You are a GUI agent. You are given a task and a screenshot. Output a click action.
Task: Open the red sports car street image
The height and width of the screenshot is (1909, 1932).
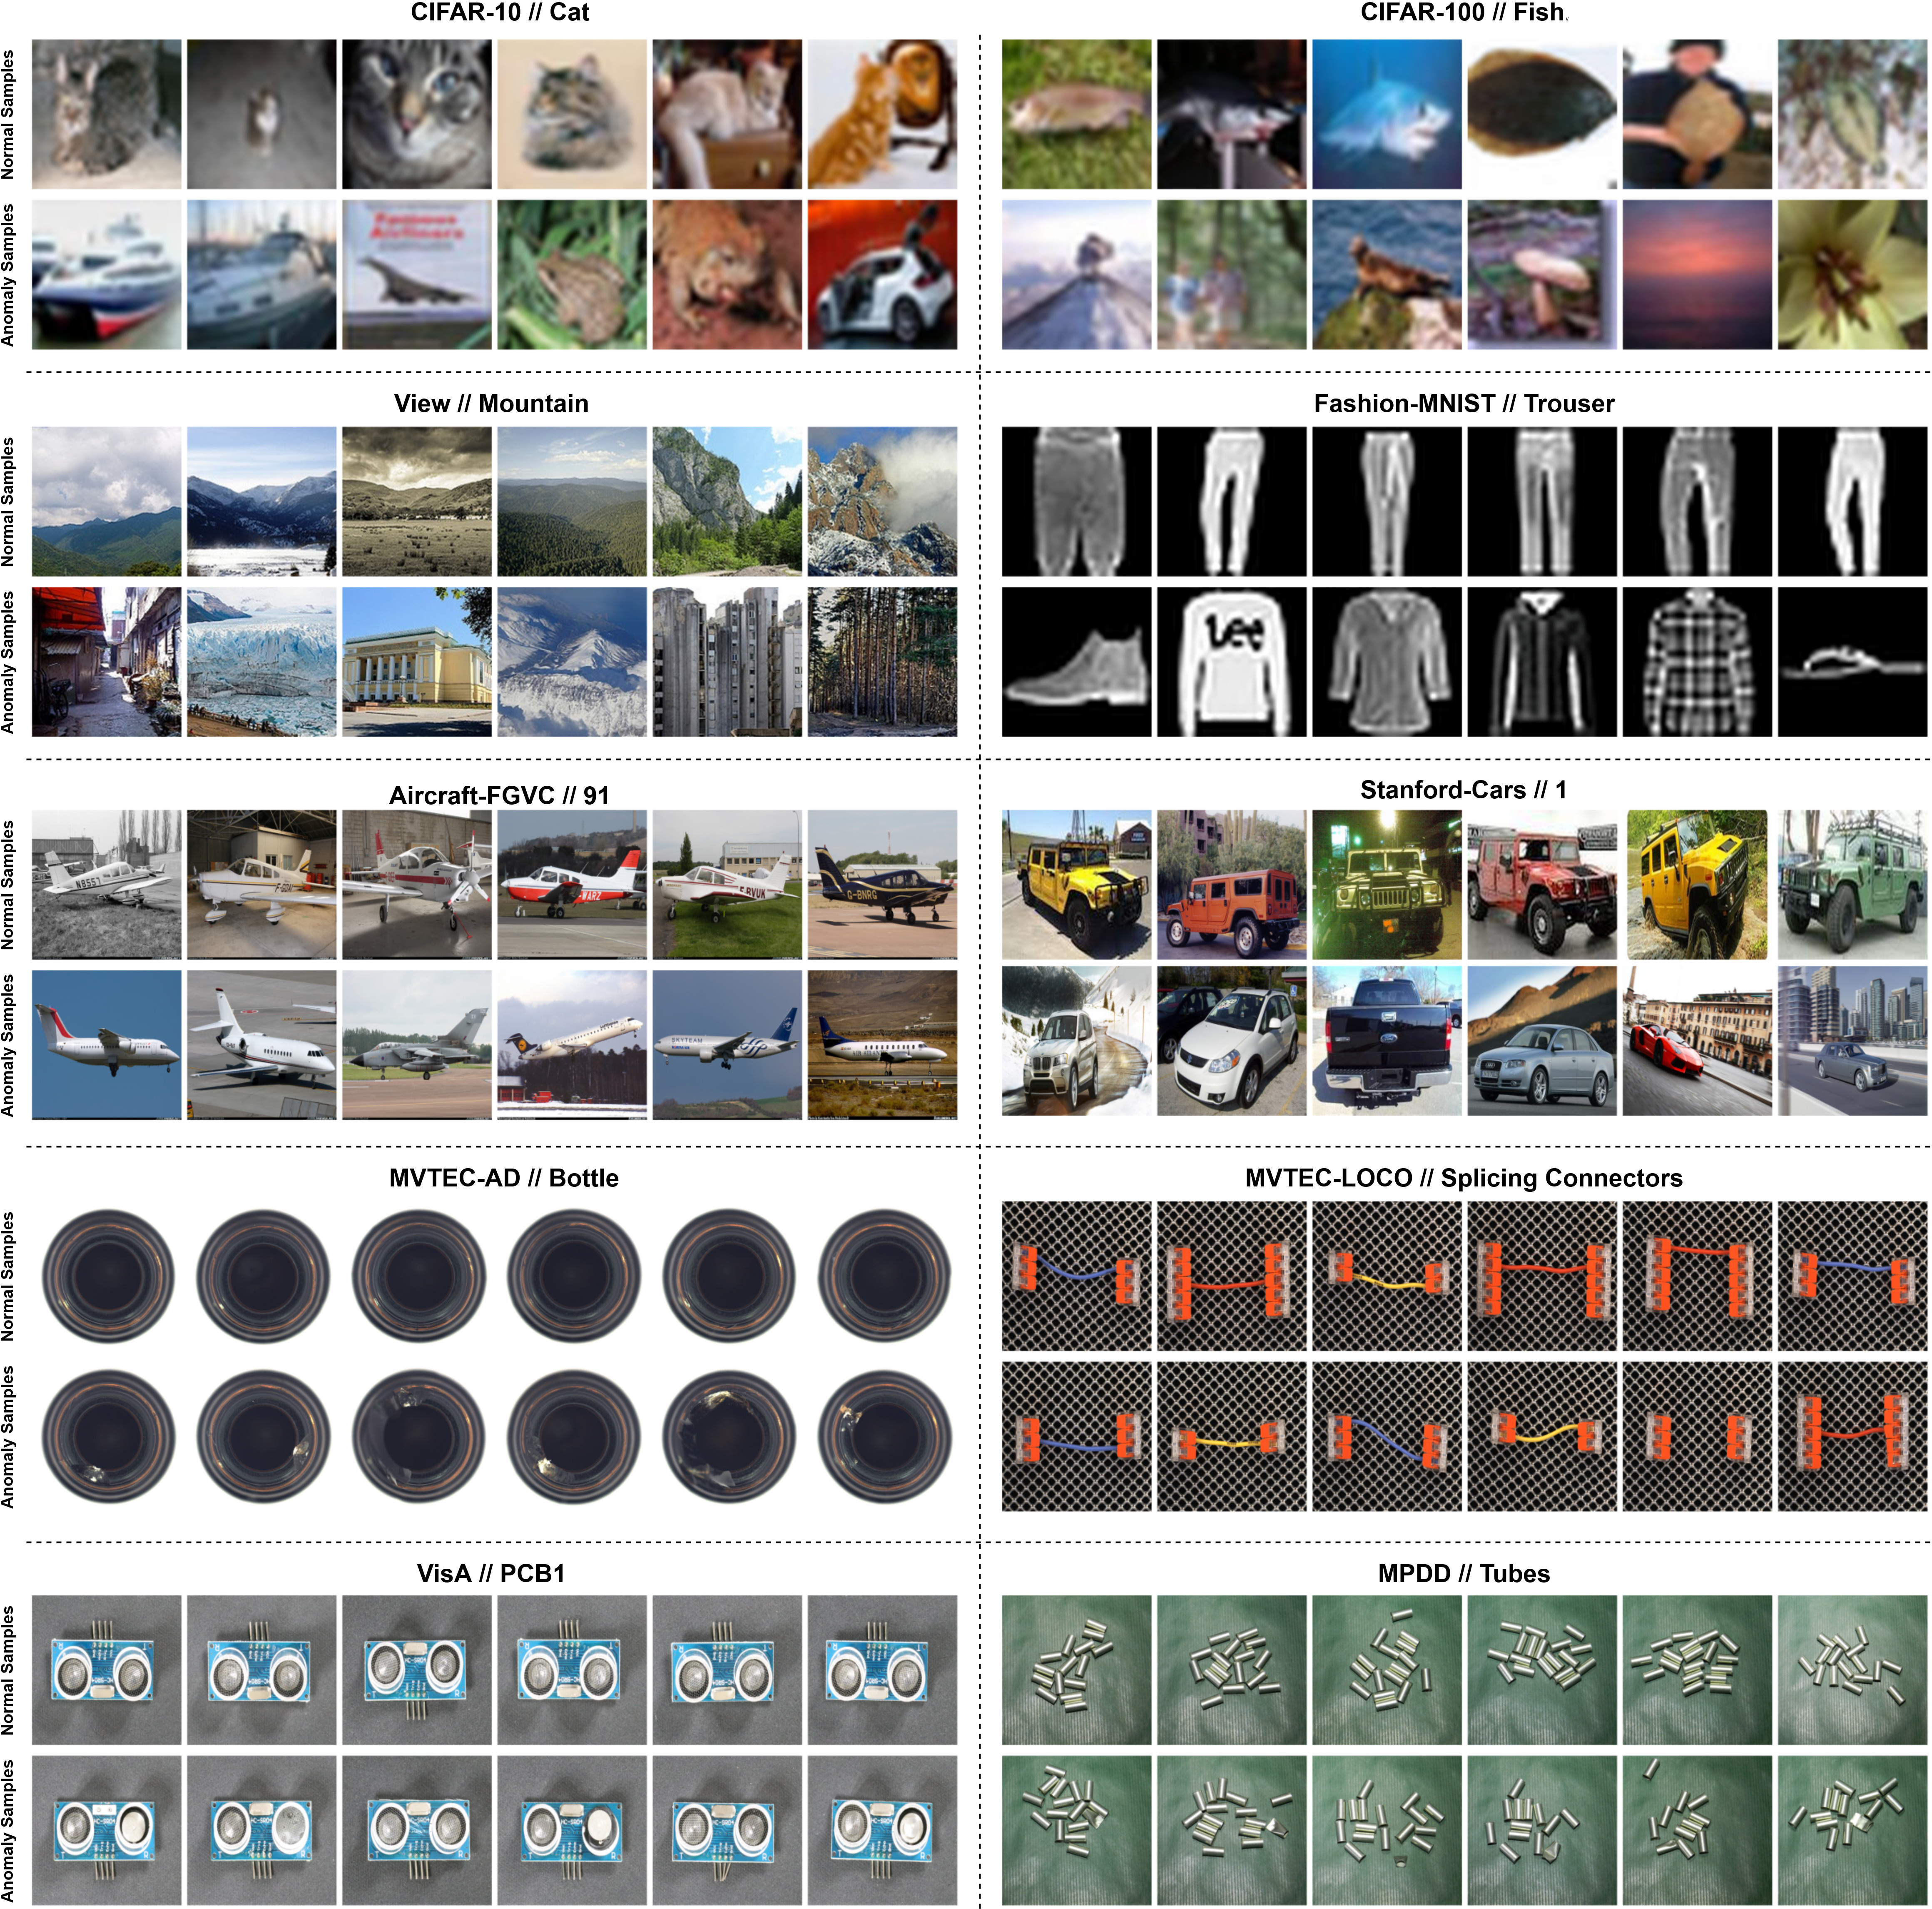pyautogui.click(x=1697, y=1041)
